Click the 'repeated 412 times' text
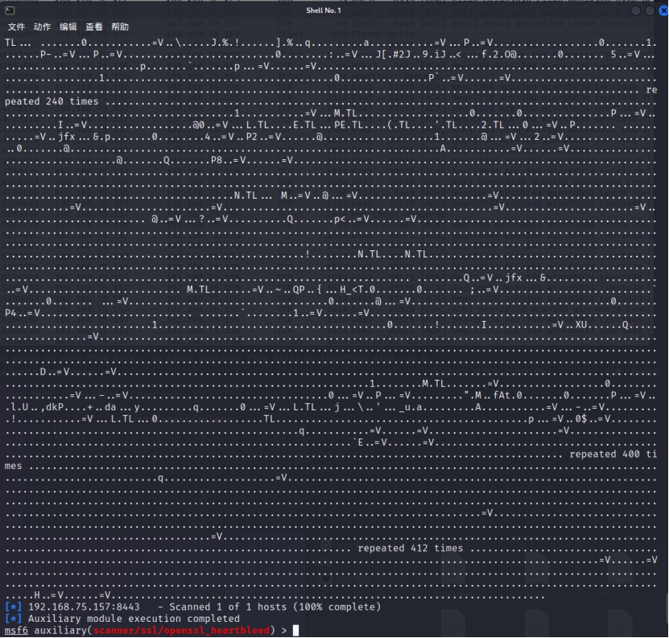Image resolution: width=669 pixels, height=638 pixels. click(x=410, y=549)
